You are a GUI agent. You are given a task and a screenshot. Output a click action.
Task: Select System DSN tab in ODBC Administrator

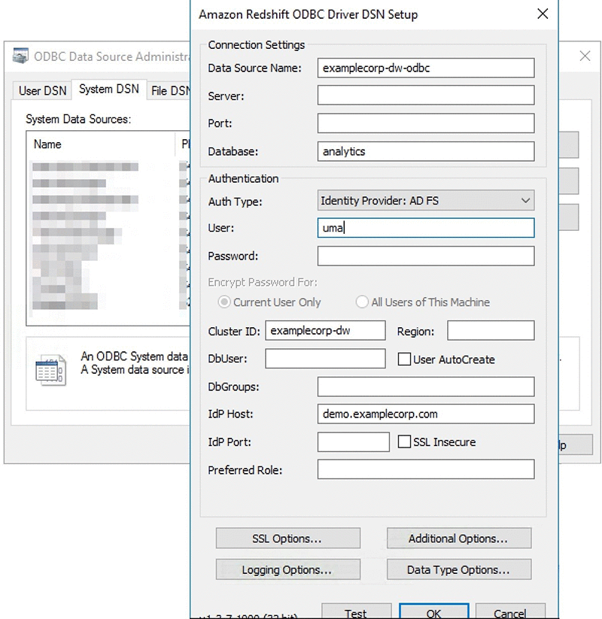109,90
